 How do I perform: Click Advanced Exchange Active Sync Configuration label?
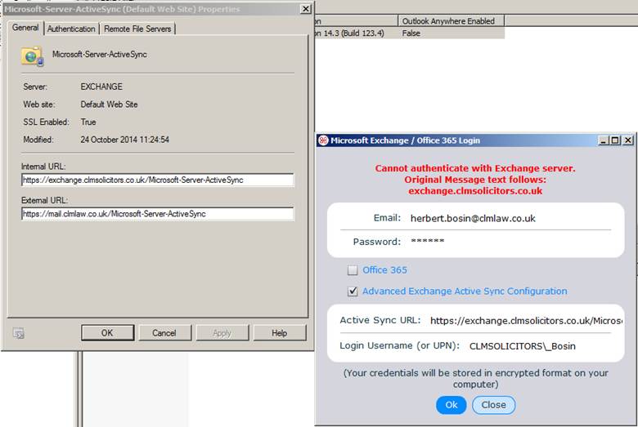tap(465, 291)
